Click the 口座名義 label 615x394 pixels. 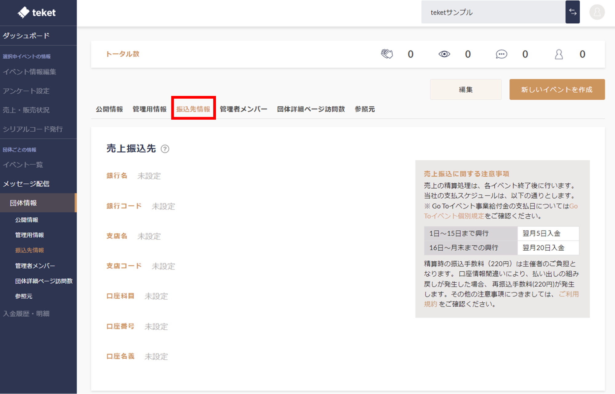coord(120,356)
